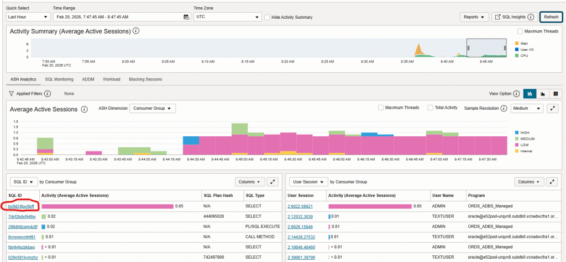Tick Maximum Threads in Activity Summary panel
566x262 pixels.
pyautogui.click(x=520, y=31)
